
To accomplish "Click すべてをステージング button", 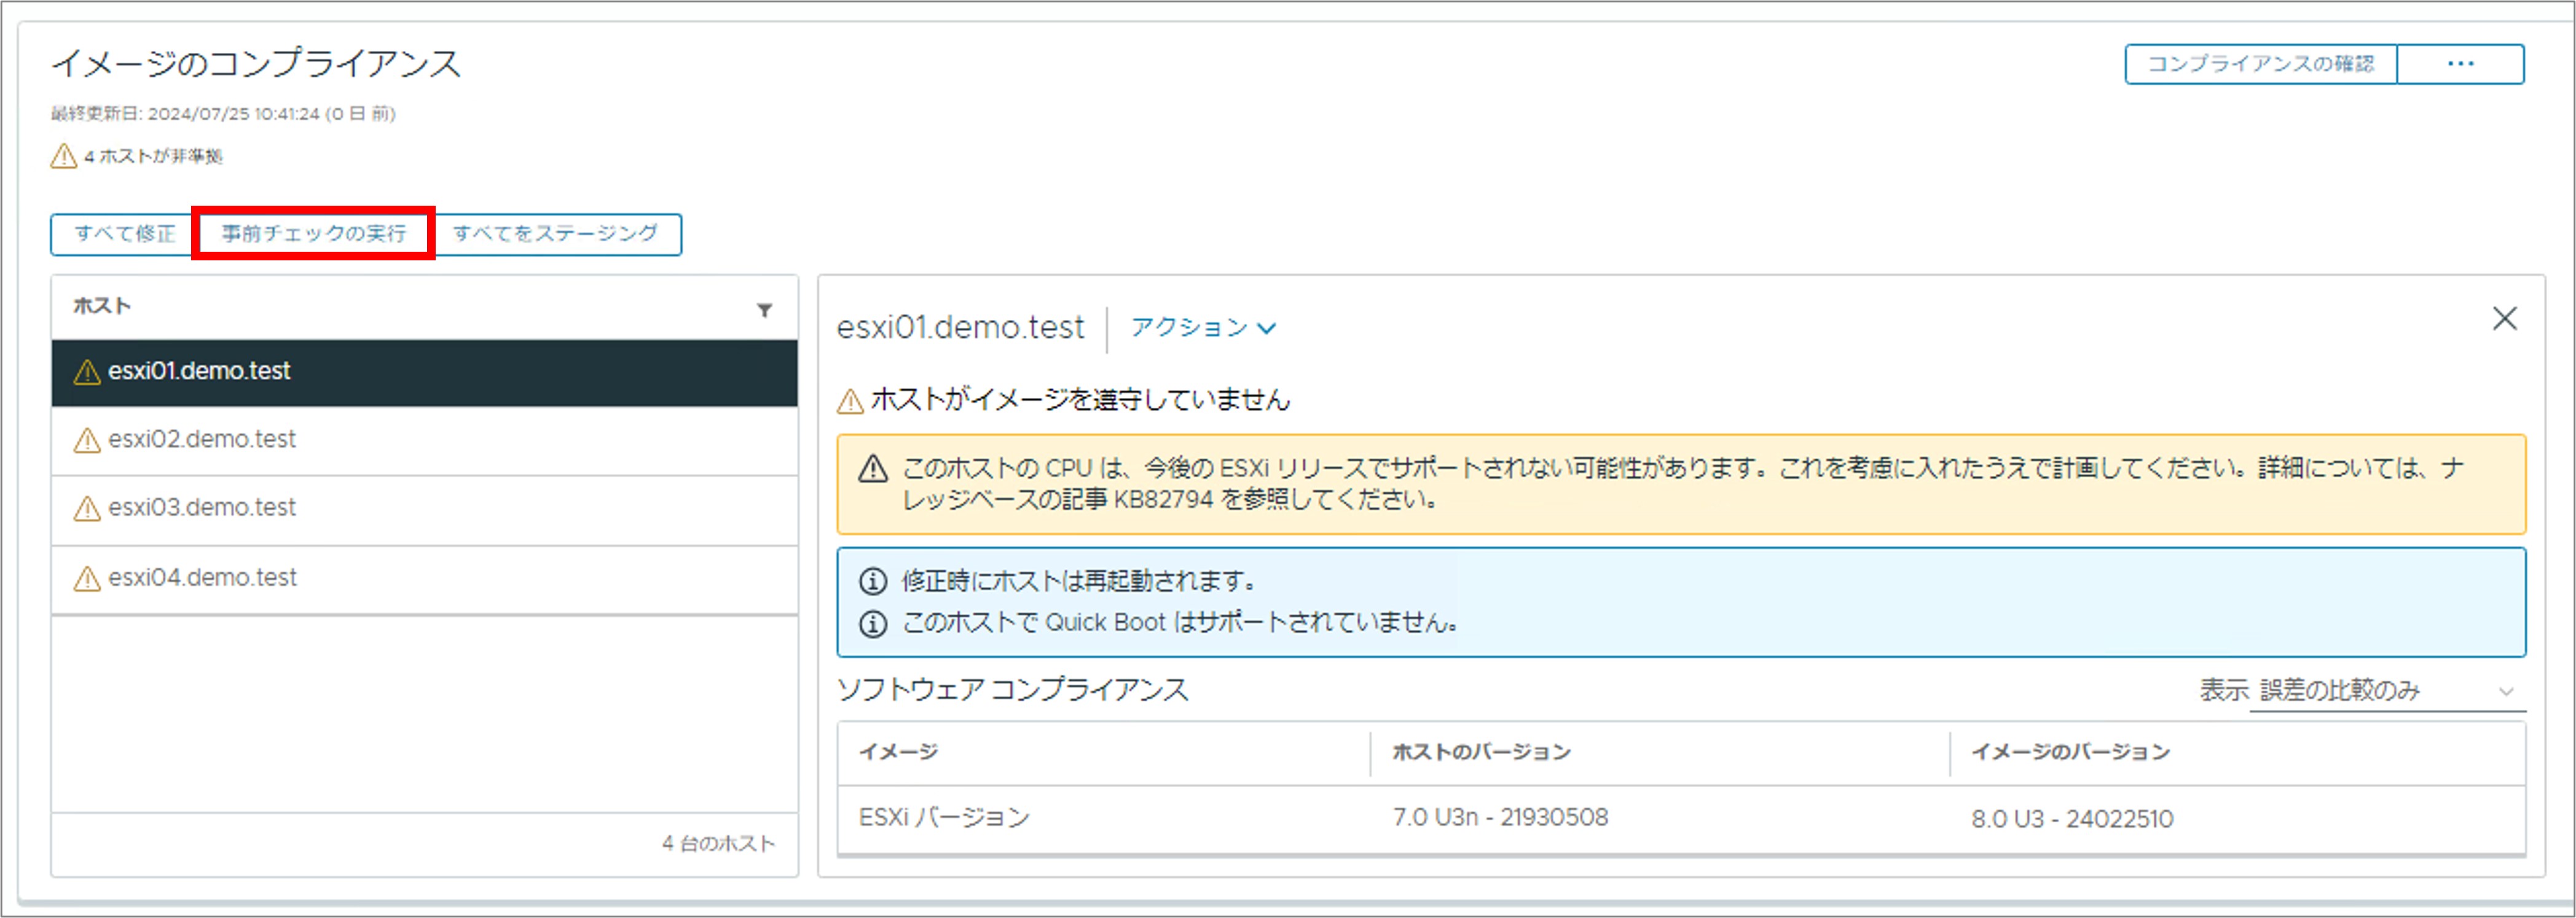I will [x=556, y=234].
